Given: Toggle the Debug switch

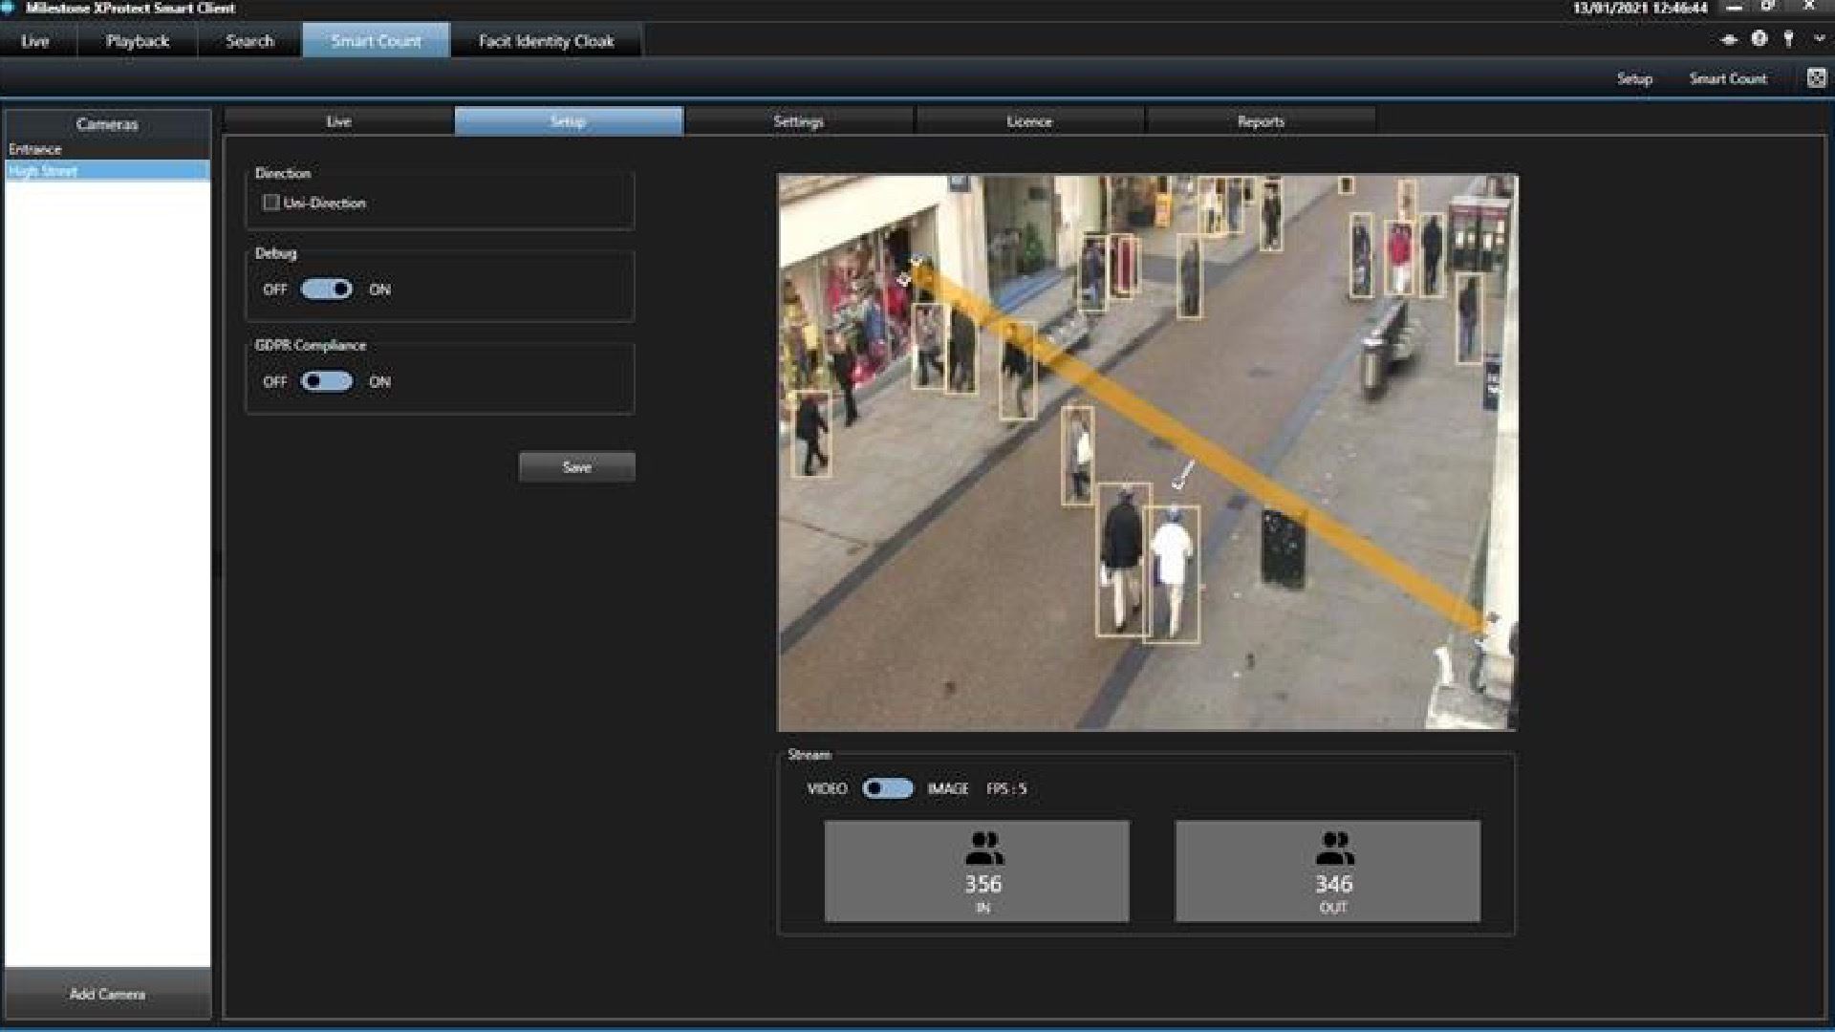Looking at the screenshot, I should 327,290.
